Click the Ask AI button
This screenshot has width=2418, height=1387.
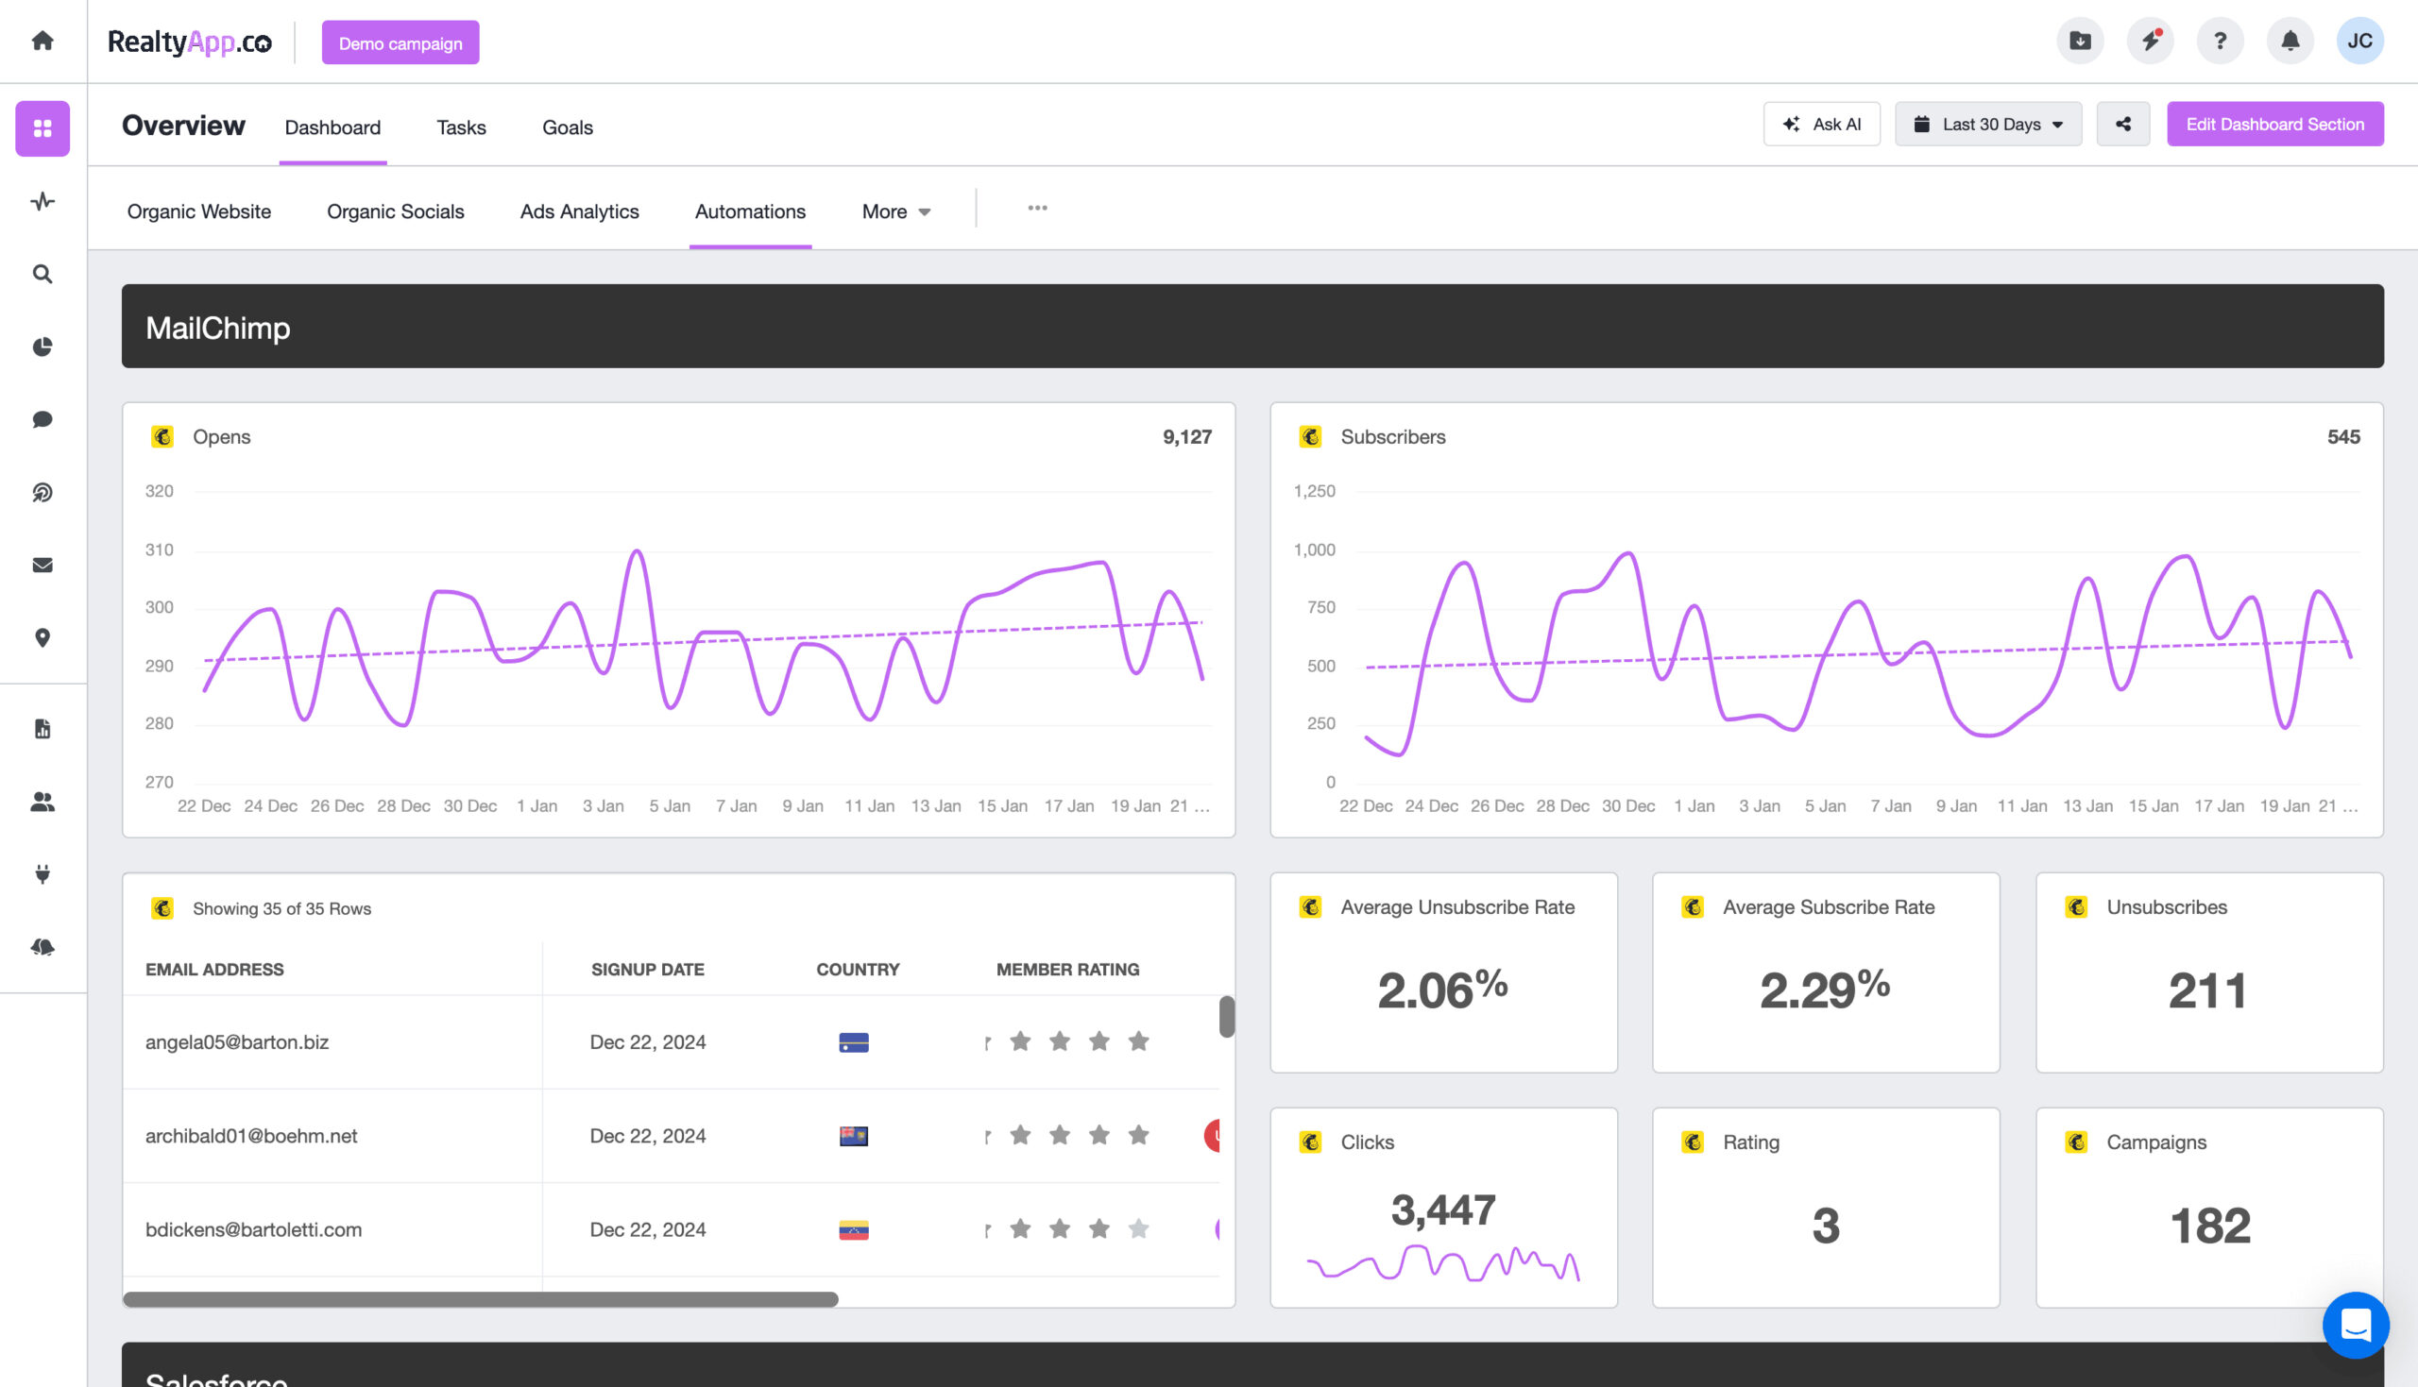1822,124
